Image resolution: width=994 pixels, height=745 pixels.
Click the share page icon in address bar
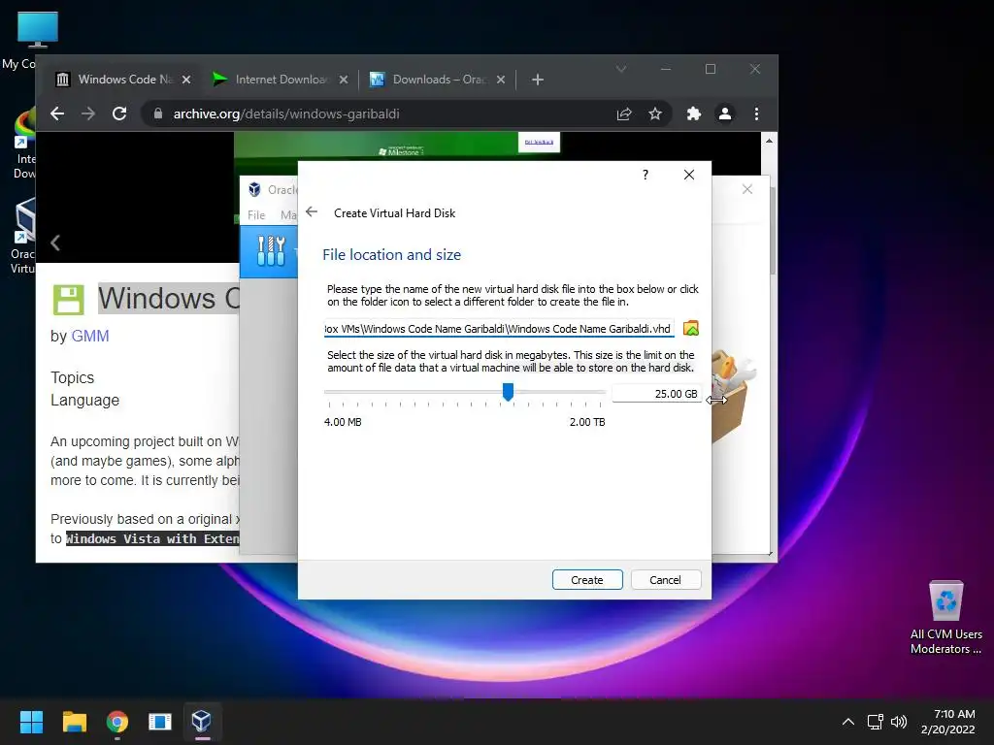[624, 114]
